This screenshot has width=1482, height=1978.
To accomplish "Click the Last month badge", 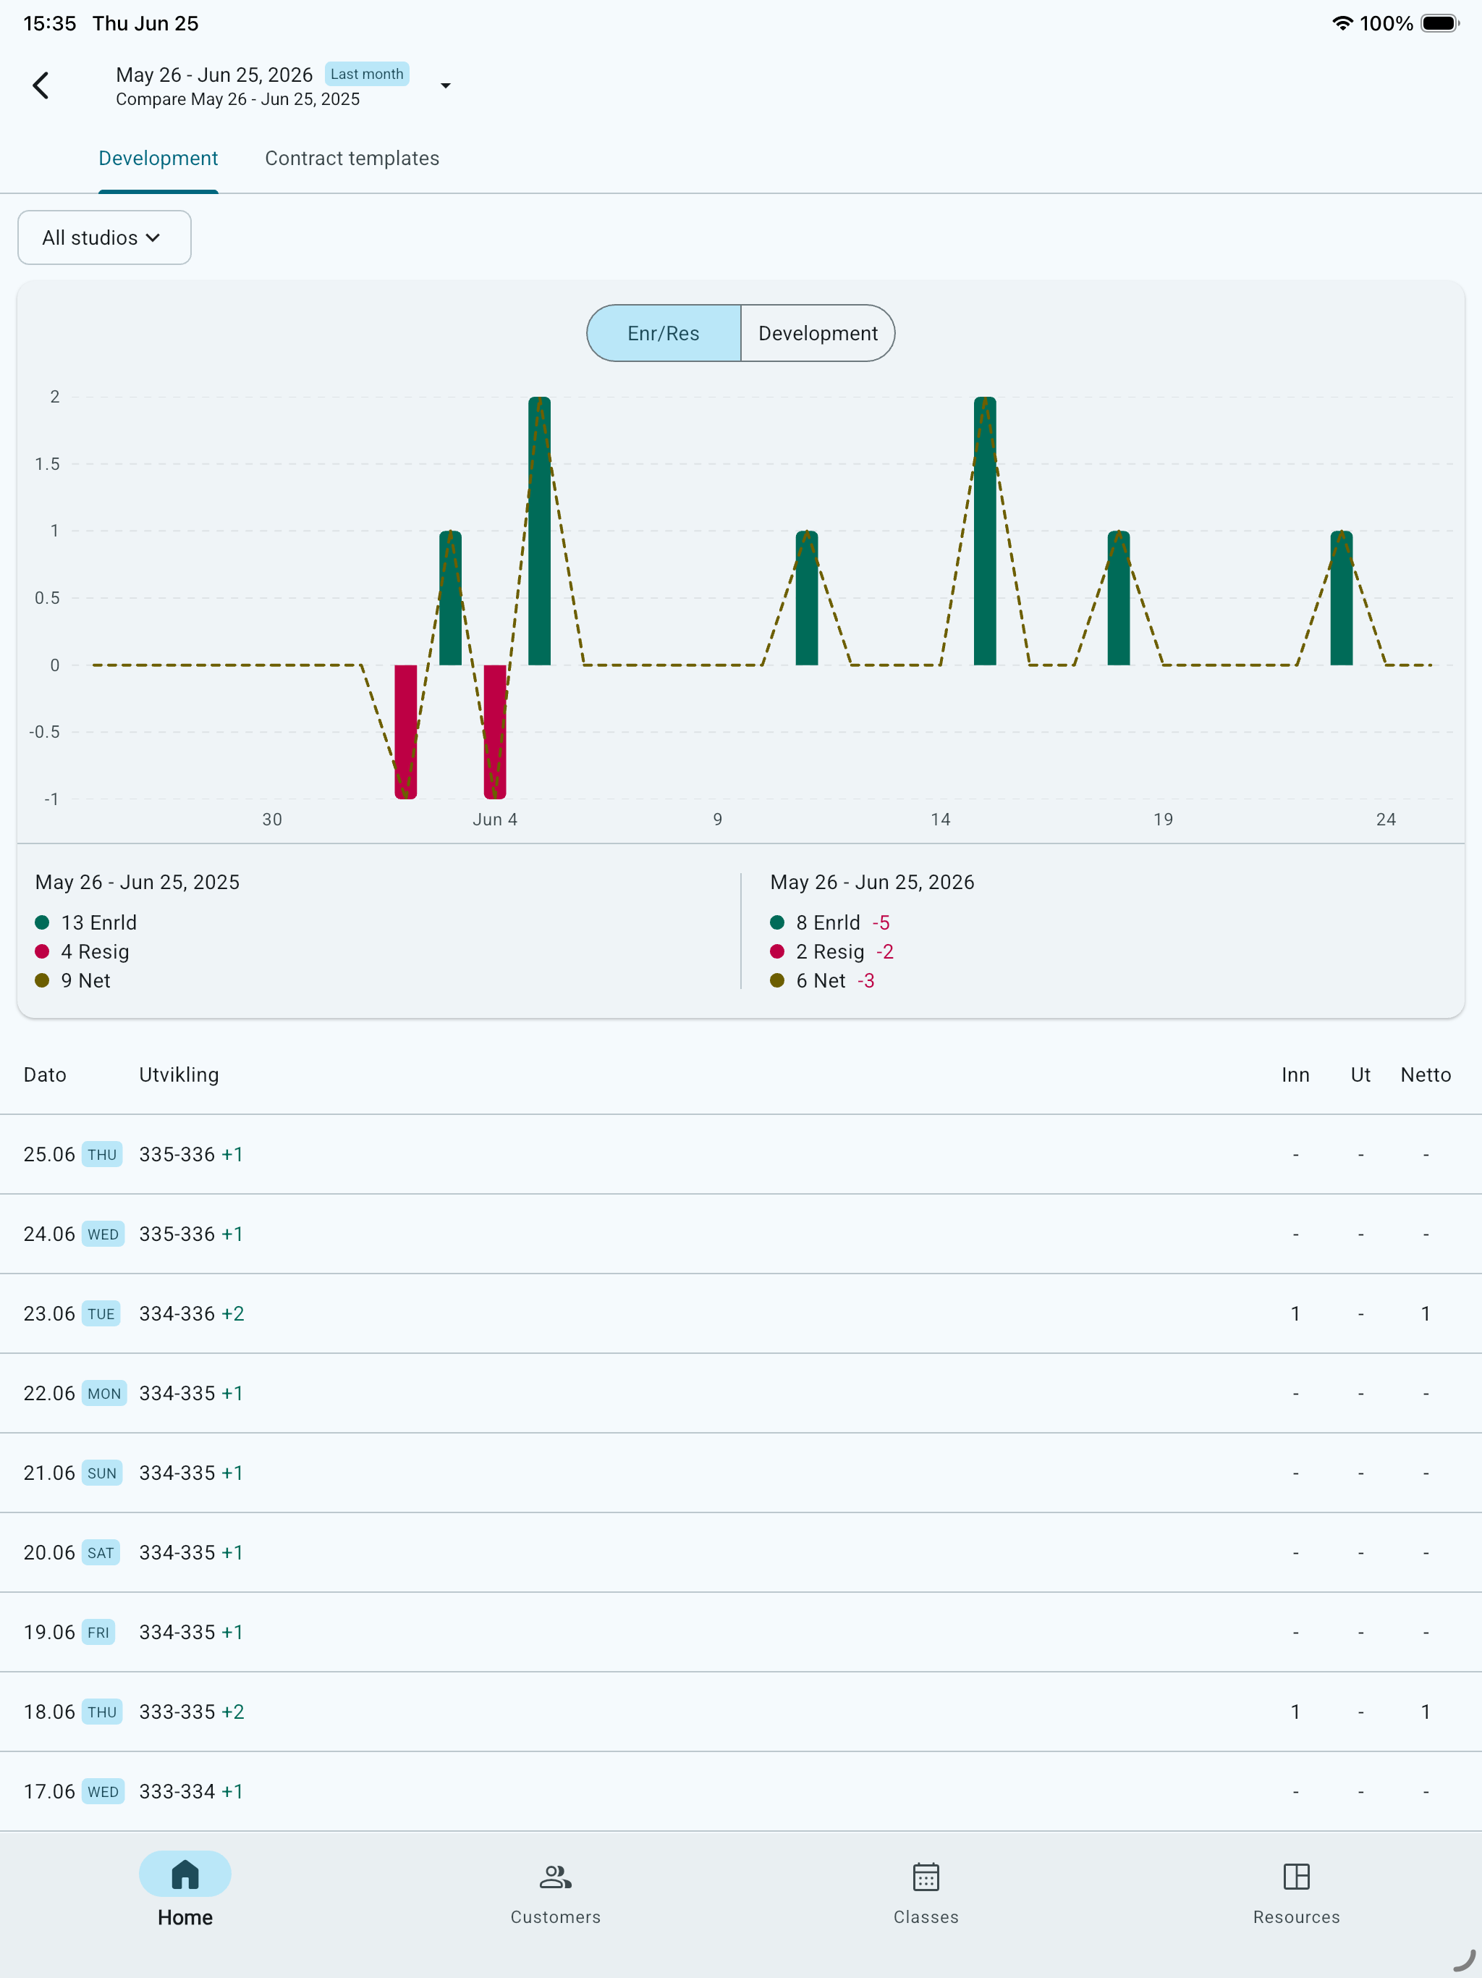I will (368, 75).
